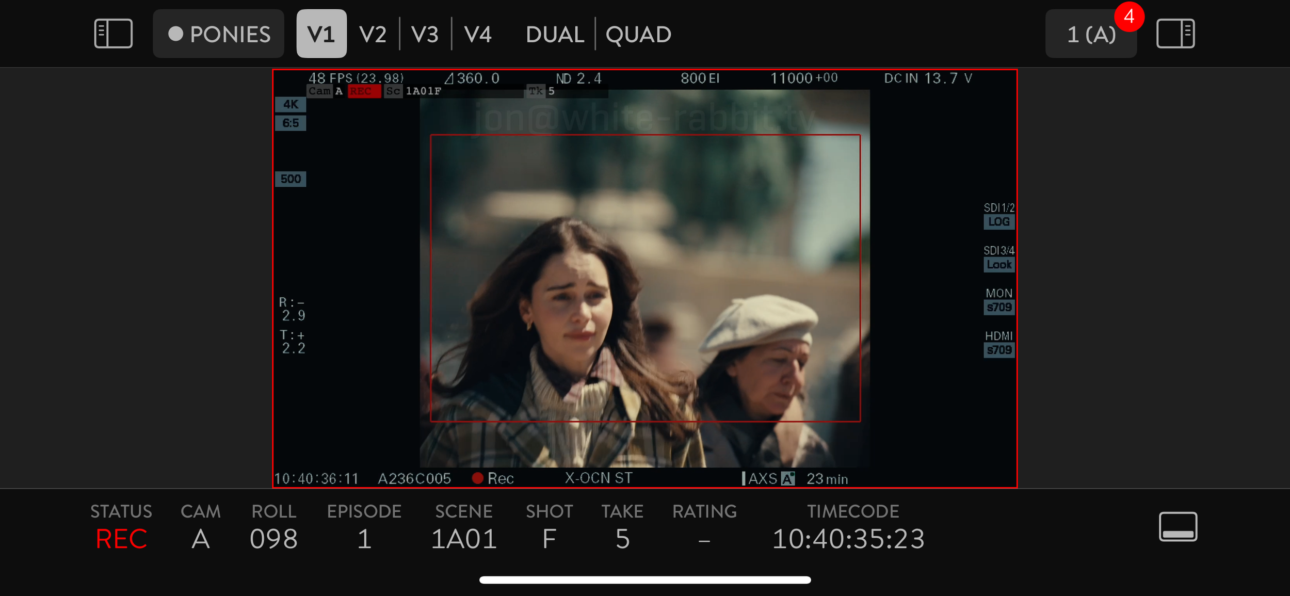Select the V3 video feed
The height and width of the screenshot is (596, 1290).
point(425,34)
